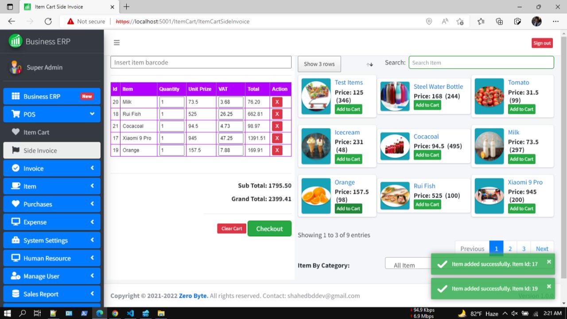Click the System Settings toolbox icon

pos(16,240)
